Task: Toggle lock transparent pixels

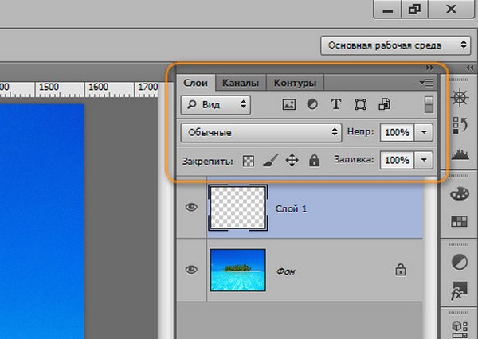Action: (x=249, y=160)
